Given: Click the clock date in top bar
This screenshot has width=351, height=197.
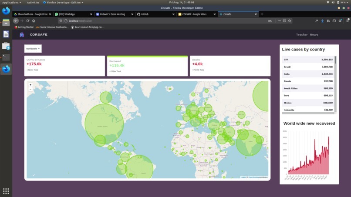Looking at the screenshot, I should 182,3.
